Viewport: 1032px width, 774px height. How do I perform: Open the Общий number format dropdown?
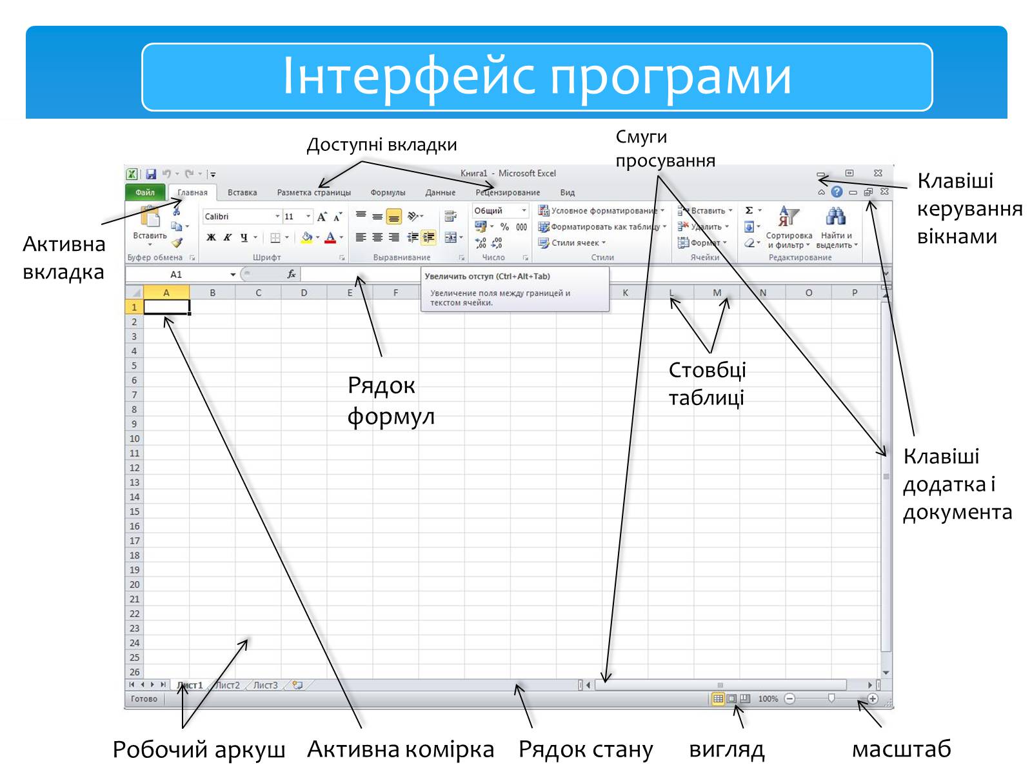[523, 211]
